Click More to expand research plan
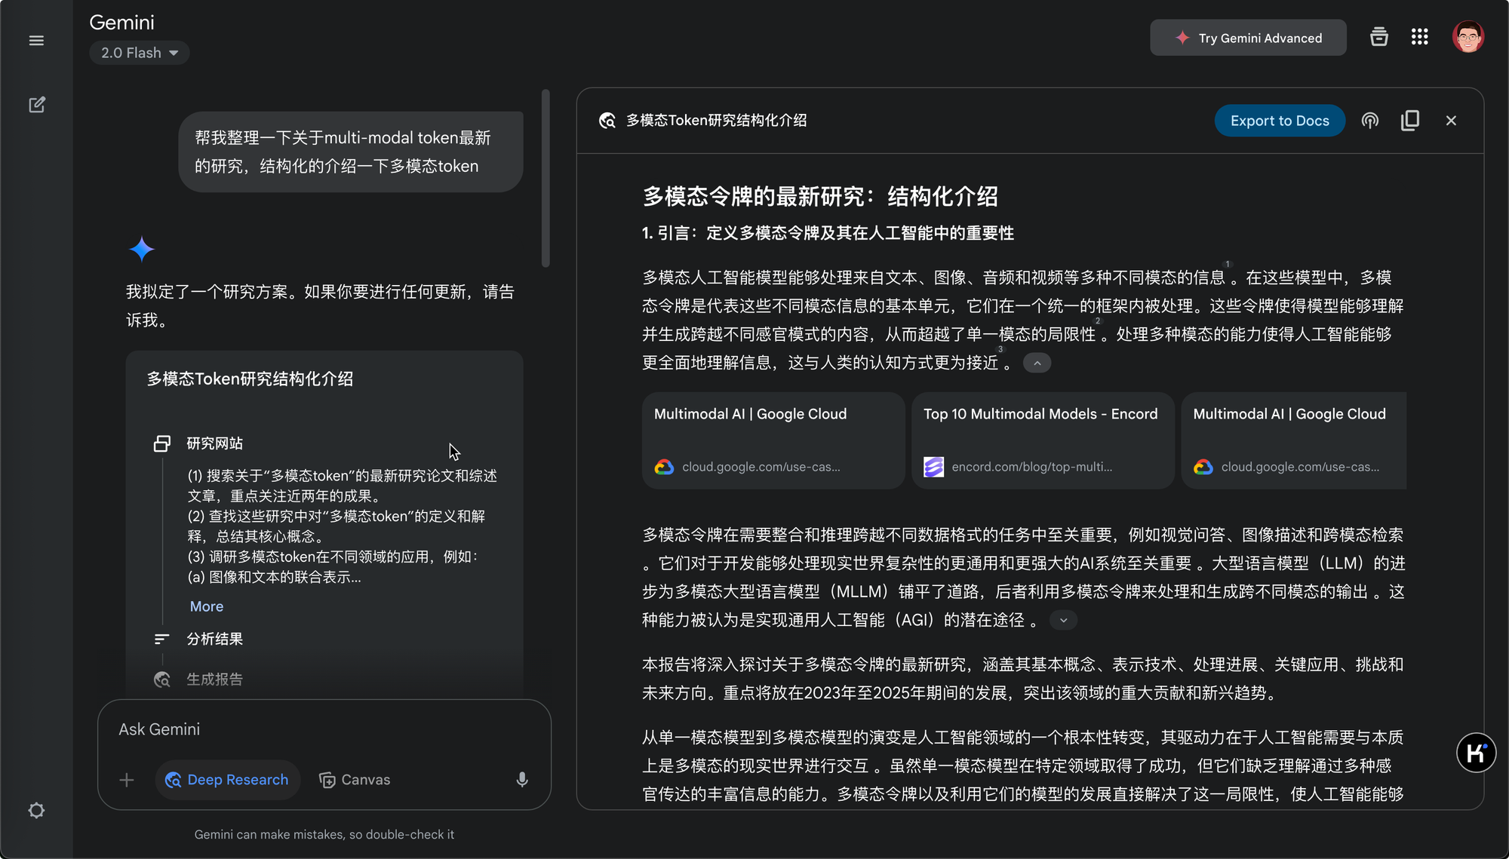 (207, 607)
